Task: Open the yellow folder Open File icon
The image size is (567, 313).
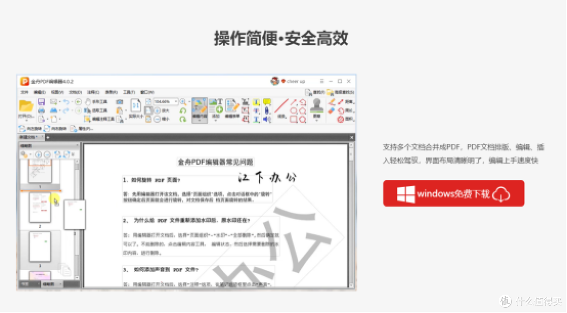Action: tap(26, 106)
